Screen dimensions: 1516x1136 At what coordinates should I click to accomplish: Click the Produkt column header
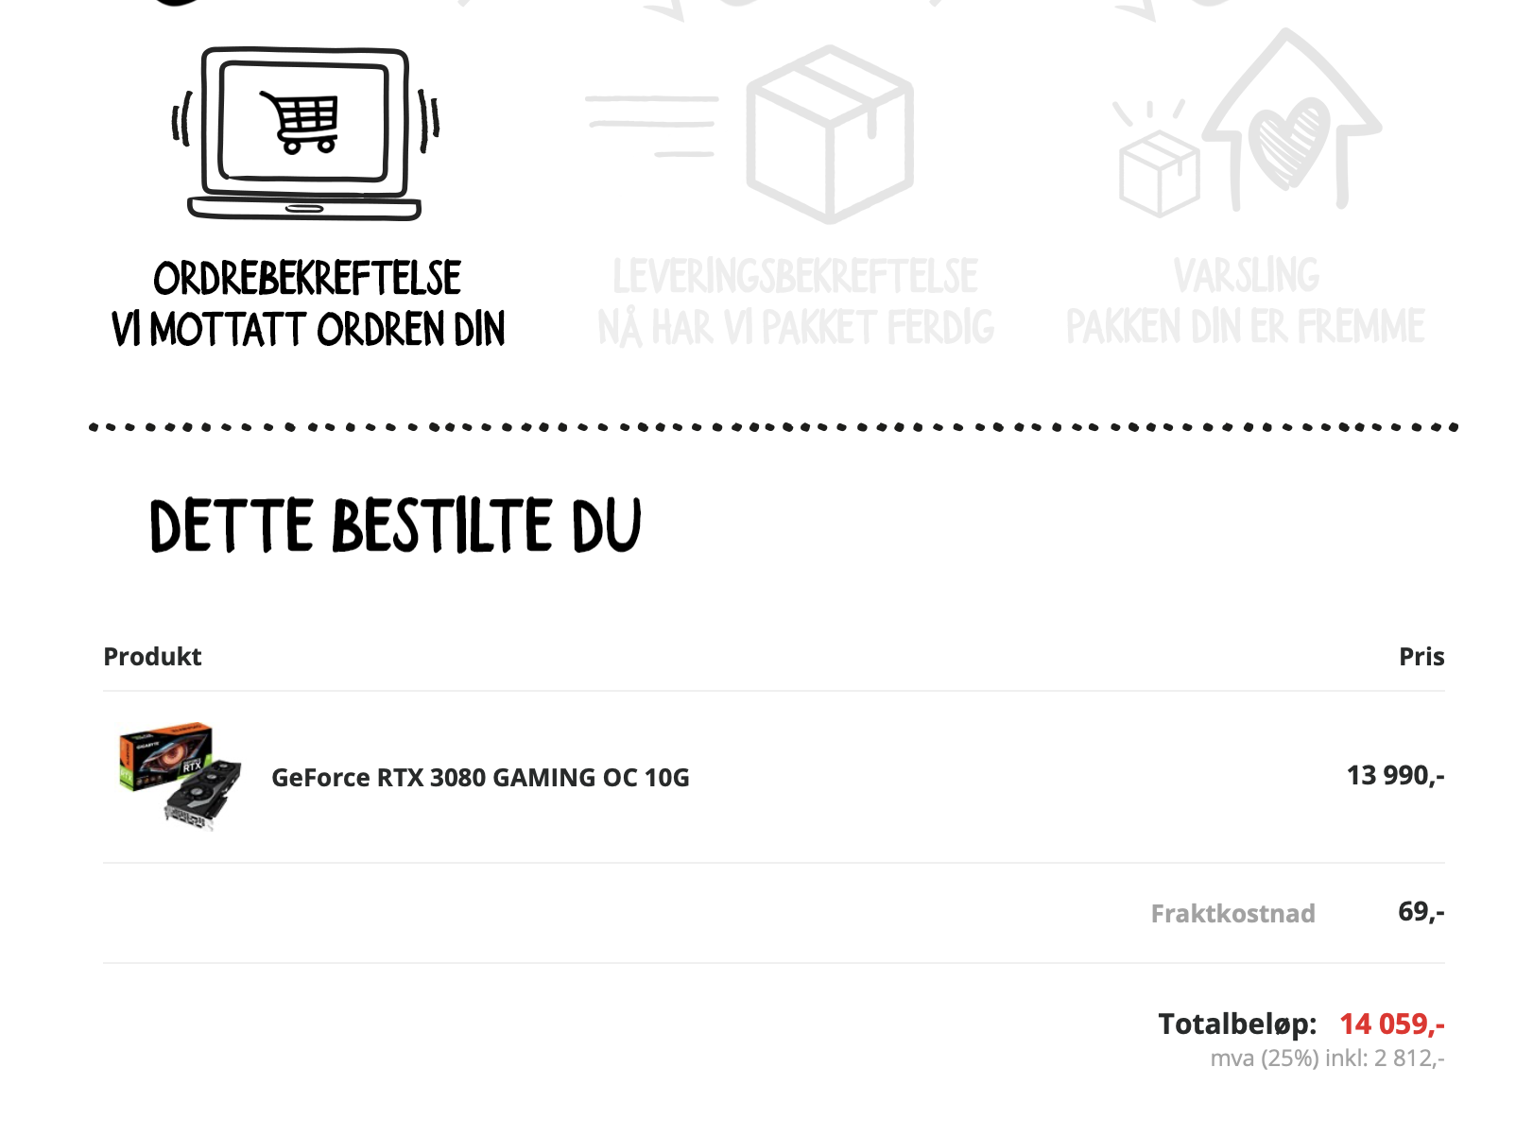(152, 657)
